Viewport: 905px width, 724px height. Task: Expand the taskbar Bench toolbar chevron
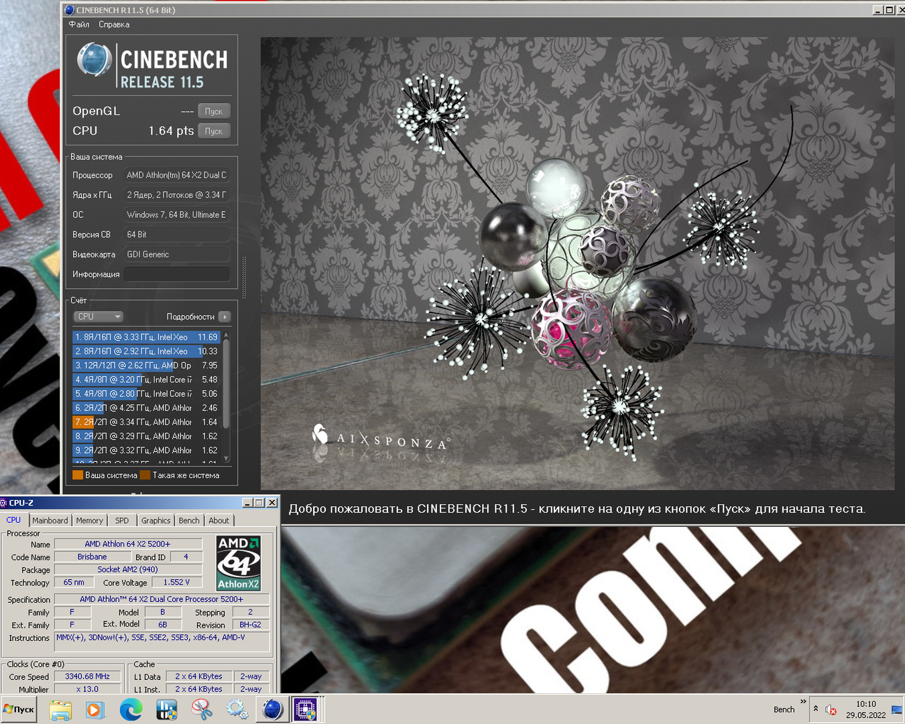pyautogui.click(x=803, y=701)
